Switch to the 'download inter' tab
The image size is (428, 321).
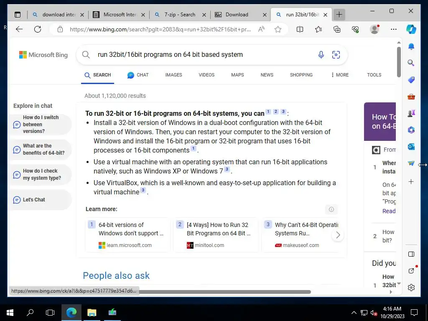coord(58,15)
